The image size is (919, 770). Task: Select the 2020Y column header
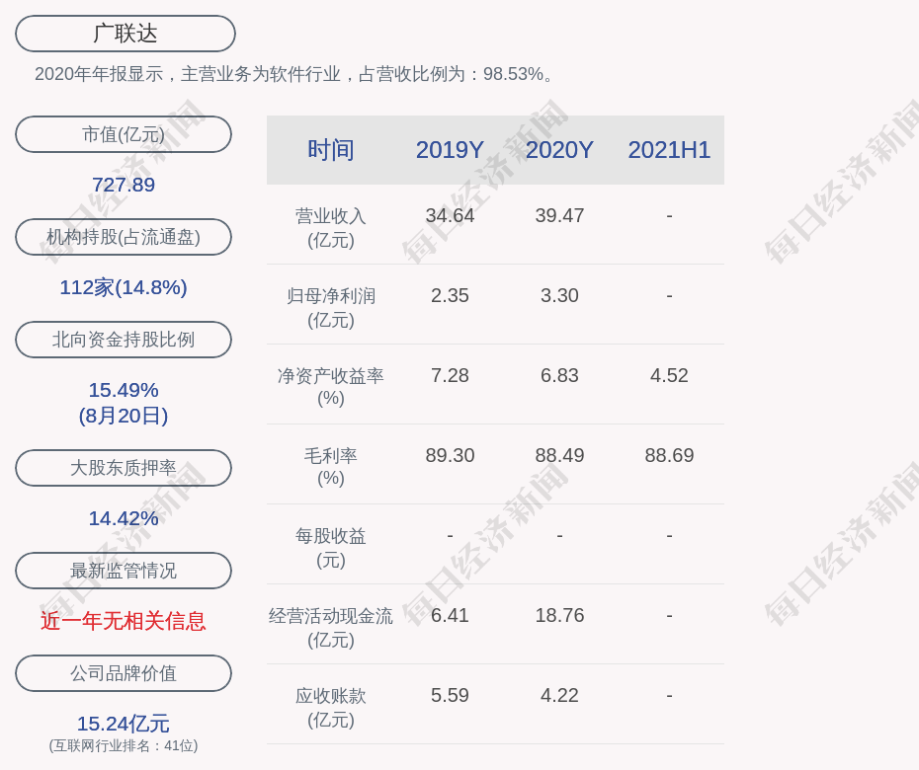(559, 150)
